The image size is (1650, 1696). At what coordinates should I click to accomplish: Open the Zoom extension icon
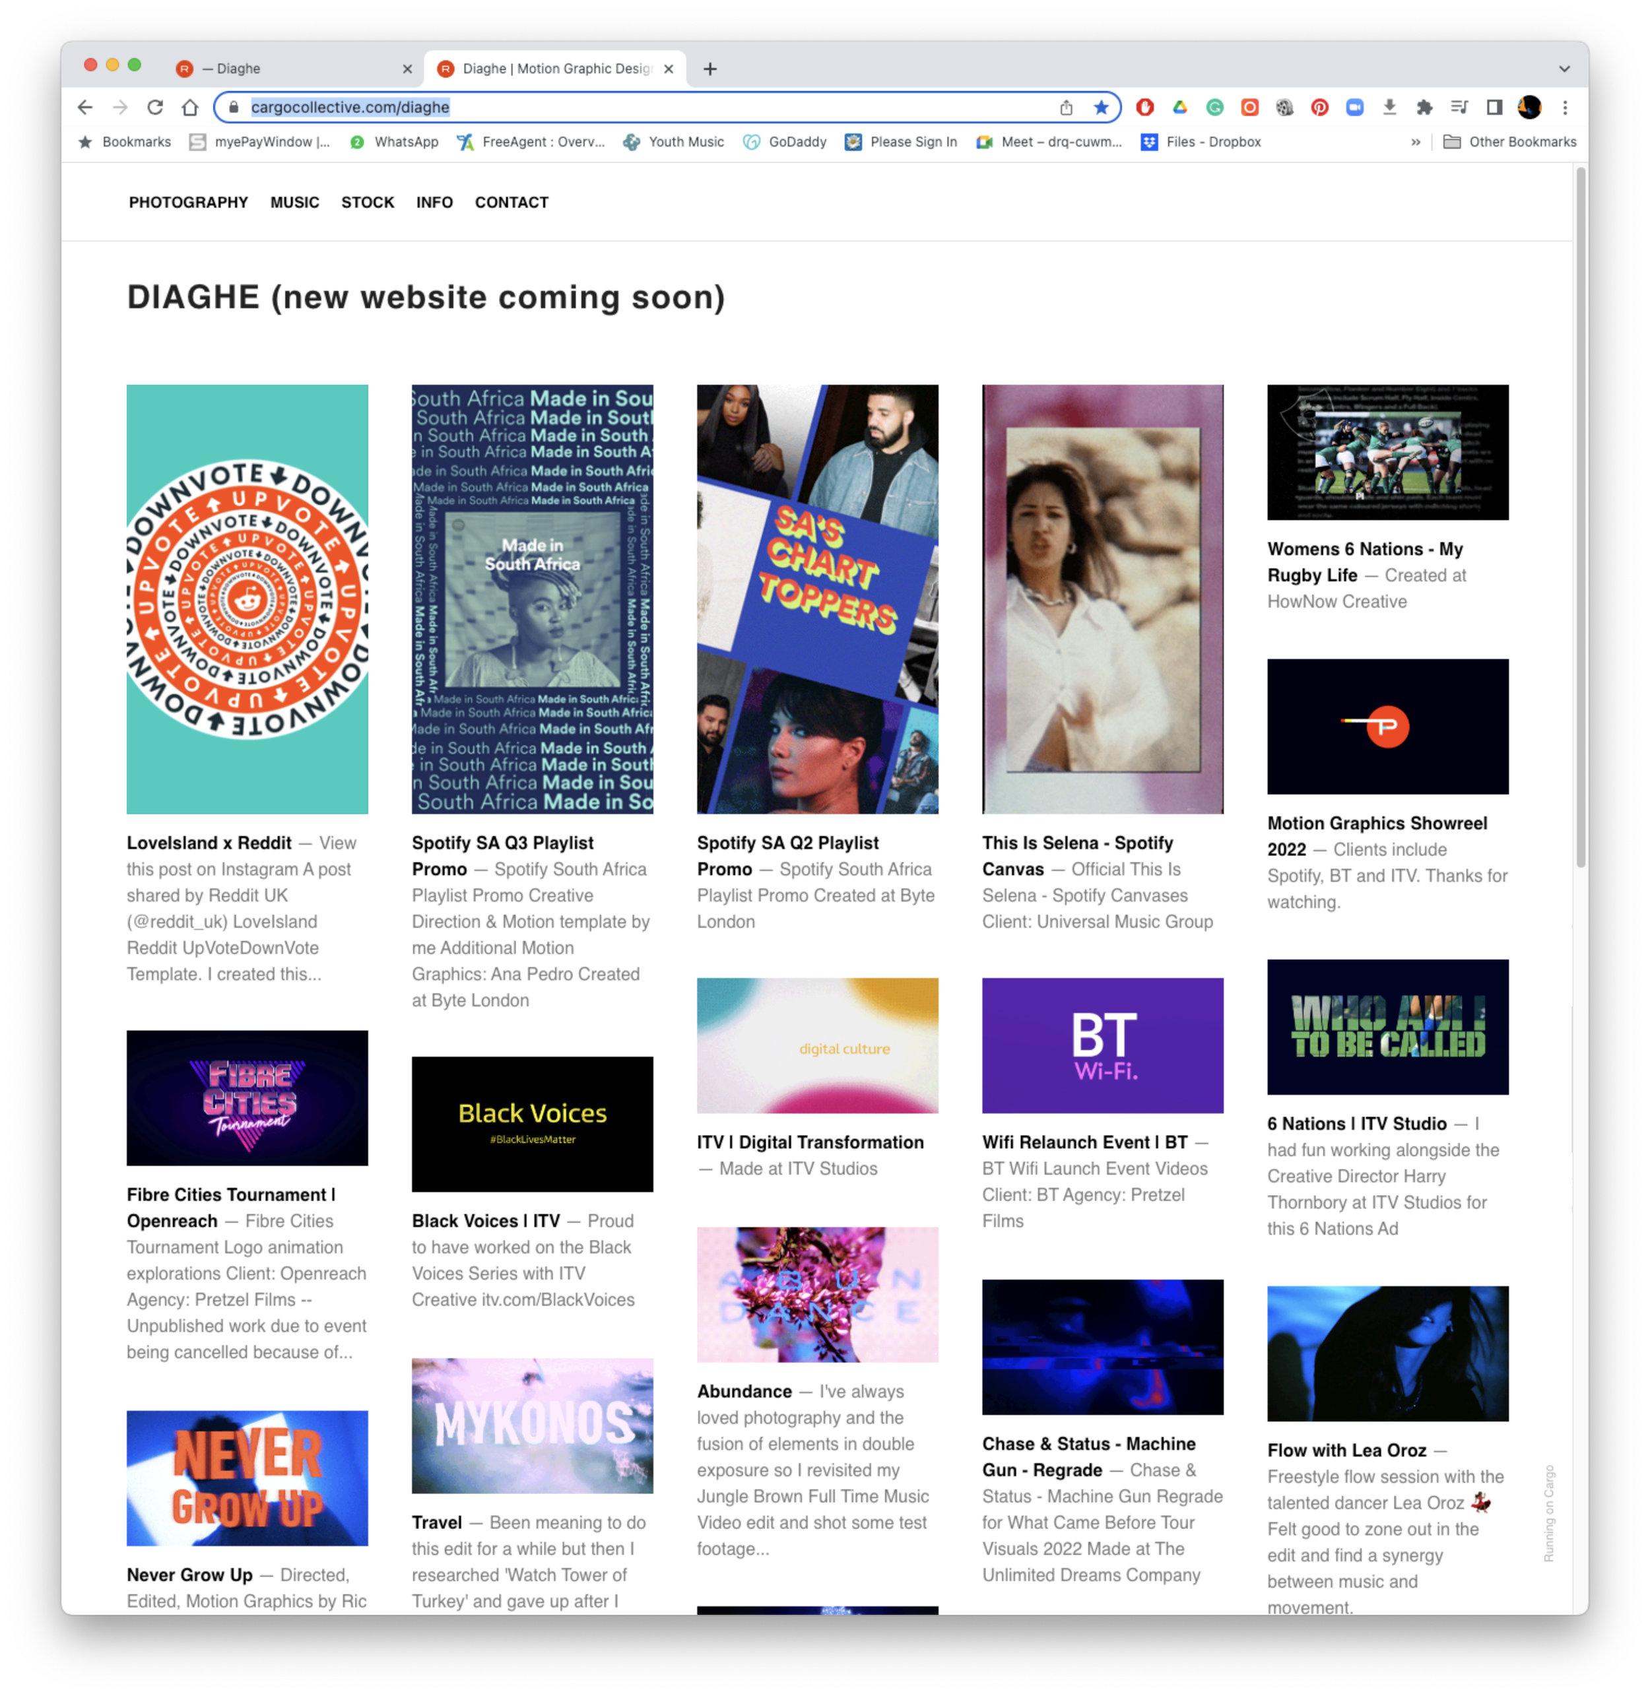pyautogui.click(x=1354, y=108)
